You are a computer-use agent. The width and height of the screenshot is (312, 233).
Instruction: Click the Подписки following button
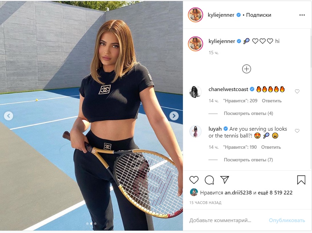tap(259, 15)
